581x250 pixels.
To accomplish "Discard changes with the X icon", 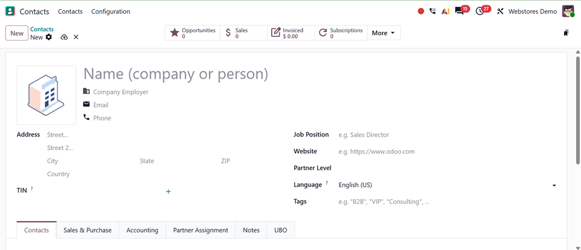I will tap(76, 37).
